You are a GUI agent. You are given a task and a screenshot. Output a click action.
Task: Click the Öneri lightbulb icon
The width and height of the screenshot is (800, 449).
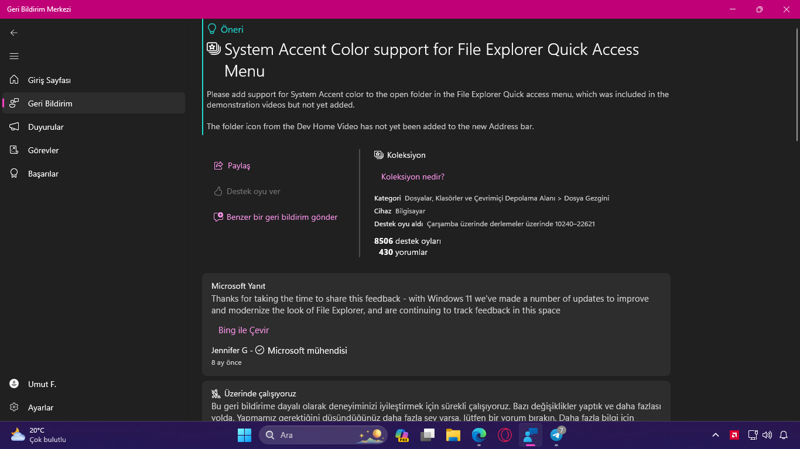point(212,29)
